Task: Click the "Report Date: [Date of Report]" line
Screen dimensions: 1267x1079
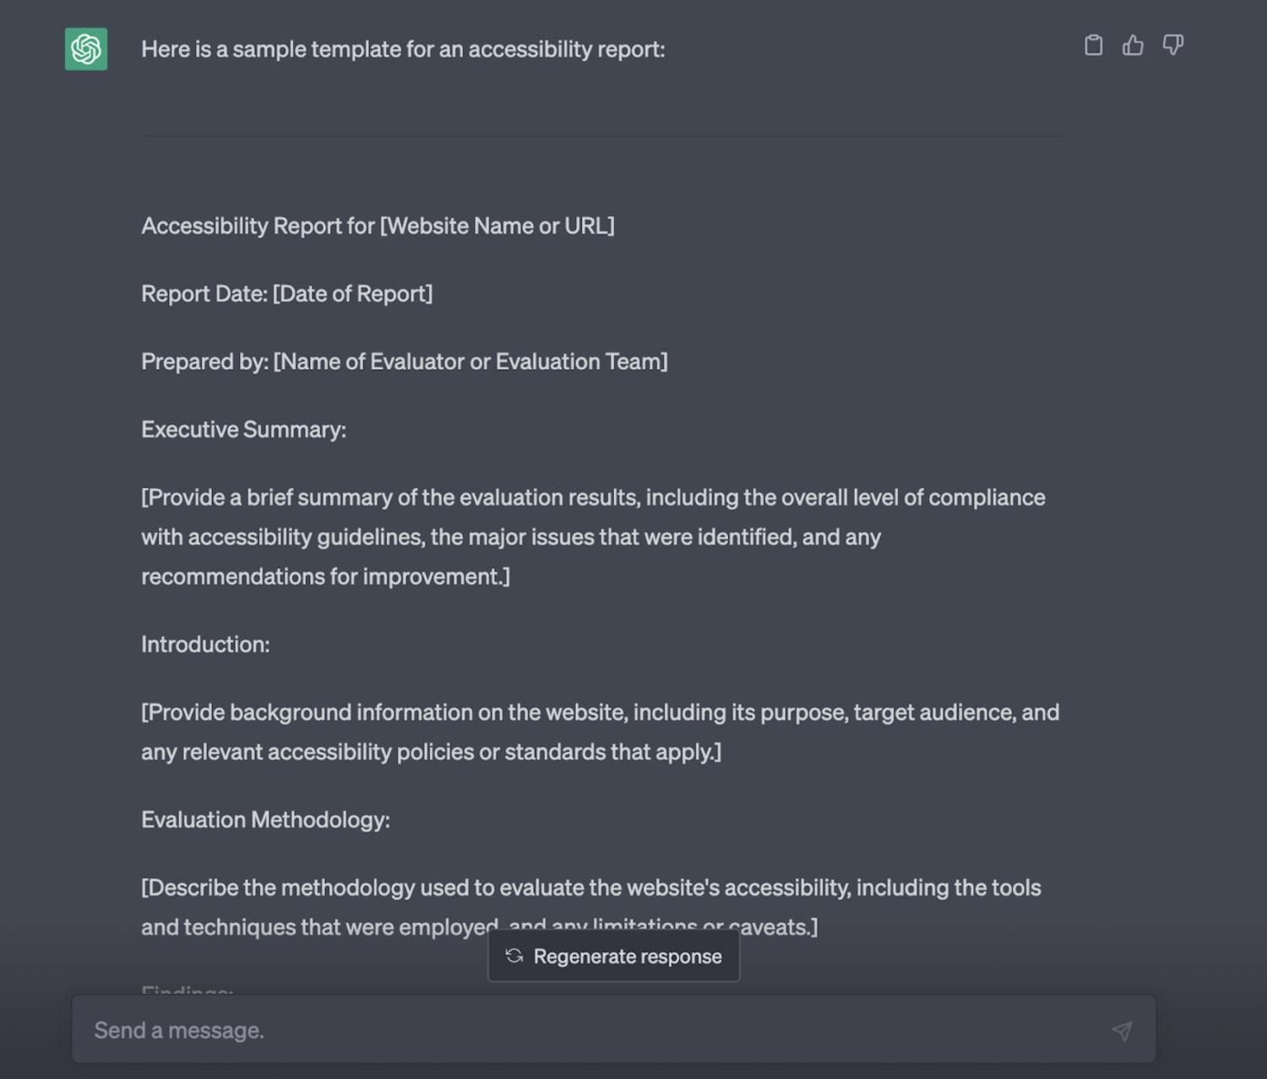Action: (286, 293)
